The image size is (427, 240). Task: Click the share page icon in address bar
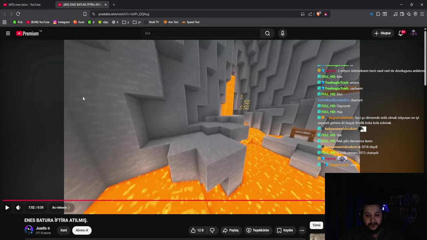coord(310,14)
